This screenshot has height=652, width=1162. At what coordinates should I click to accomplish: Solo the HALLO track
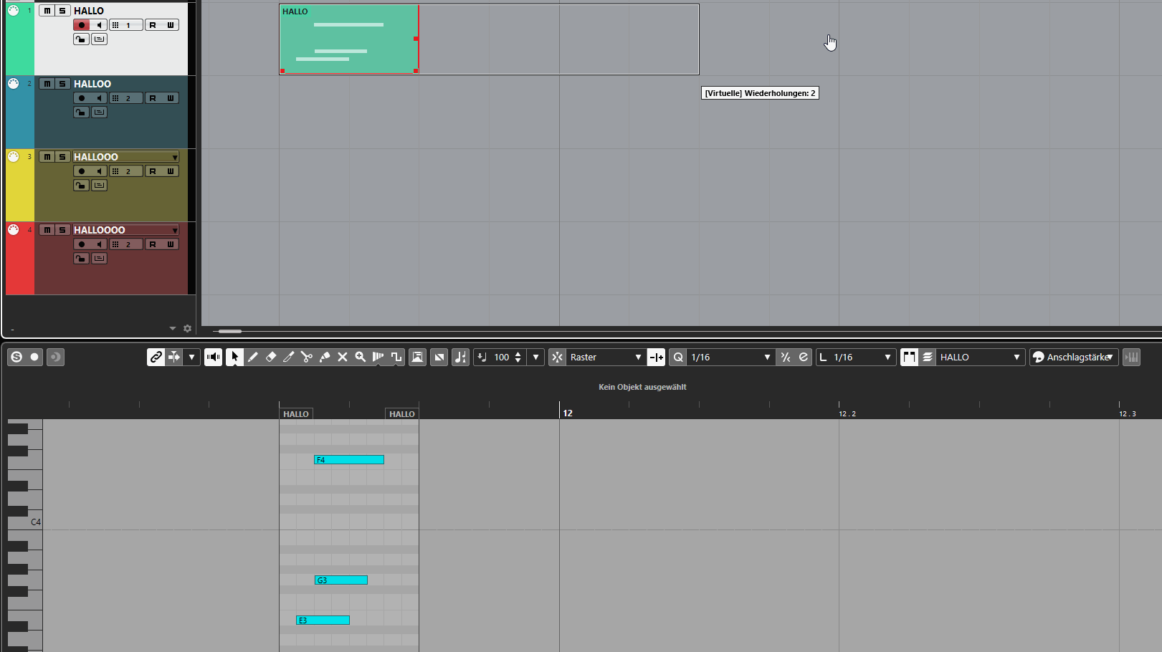62,11
